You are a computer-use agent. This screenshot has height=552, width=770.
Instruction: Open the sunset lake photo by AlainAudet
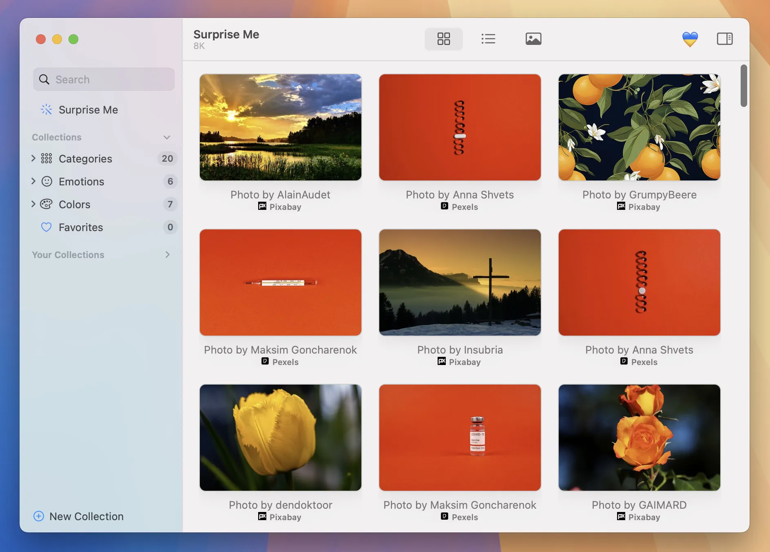coord(281,127)
